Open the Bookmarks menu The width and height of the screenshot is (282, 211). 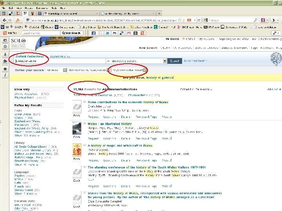(42, 8)
